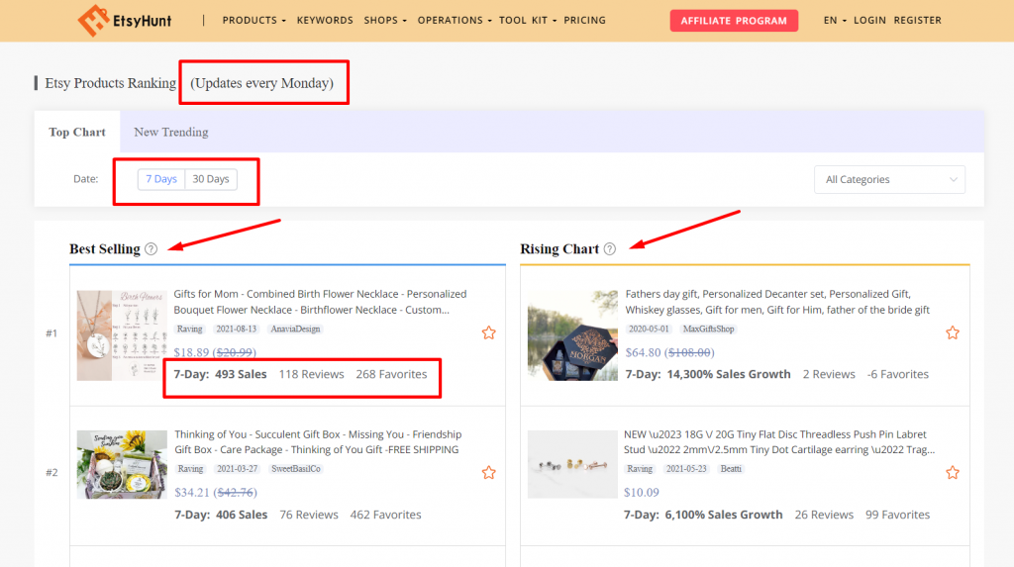This screenshot has width=1014, height=567.
Task: Switch to the New Trending tab
Action: click(170, 132)
